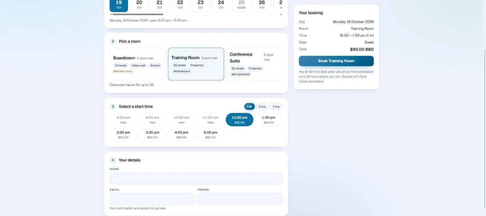Click the email confirmation hint text

138,208
